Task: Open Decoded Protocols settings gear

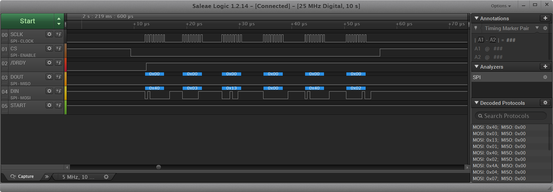Action: point(545,103)
